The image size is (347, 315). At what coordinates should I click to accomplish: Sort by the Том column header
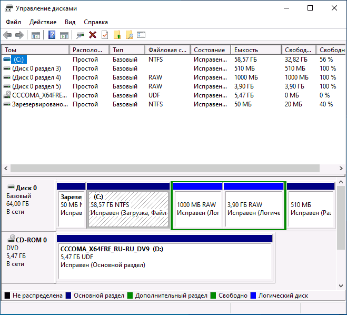click(35, 50)
